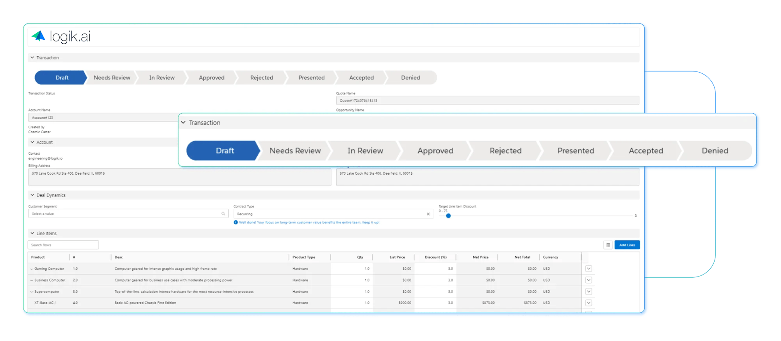Click the Cosmic Carter creator name
The width and height of the screenshot is (781, 341).
point(39,132)
